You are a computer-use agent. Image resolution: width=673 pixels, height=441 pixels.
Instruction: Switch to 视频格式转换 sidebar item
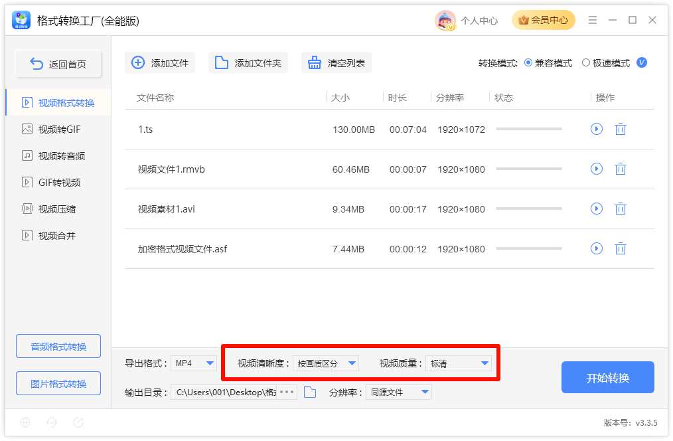(x=58, y=103)
